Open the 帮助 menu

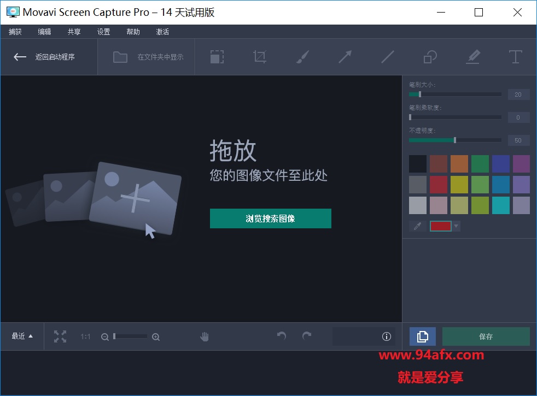133,32
